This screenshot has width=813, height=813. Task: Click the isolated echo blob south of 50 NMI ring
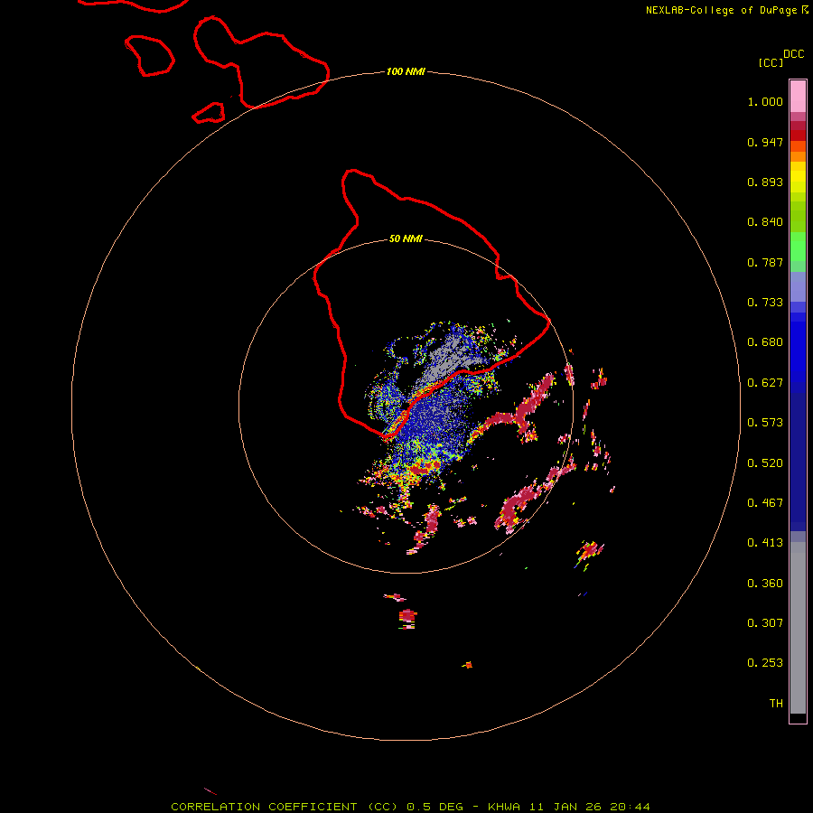point(408,618)
